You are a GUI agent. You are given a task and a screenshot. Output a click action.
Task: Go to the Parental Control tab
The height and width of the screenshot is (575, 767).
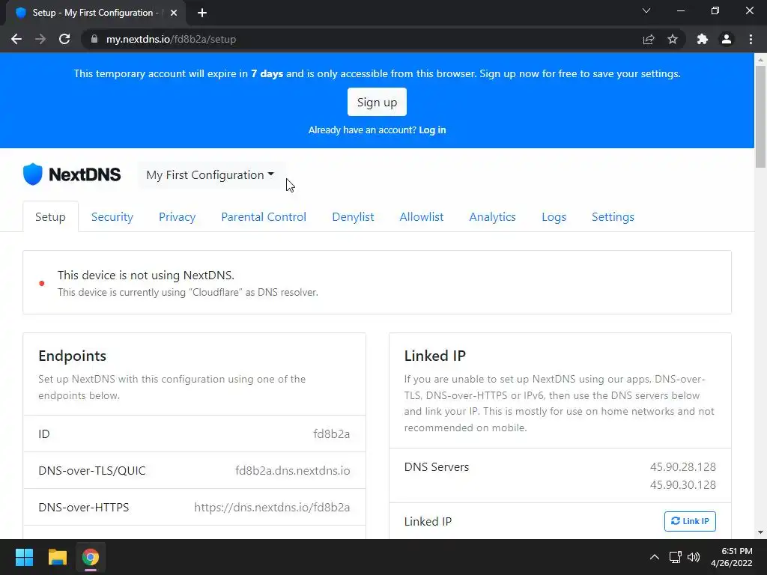pos(264,216)
